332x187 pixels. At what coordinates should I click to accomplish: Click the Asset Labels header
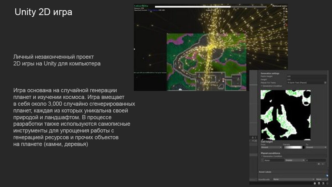(265, 172)
